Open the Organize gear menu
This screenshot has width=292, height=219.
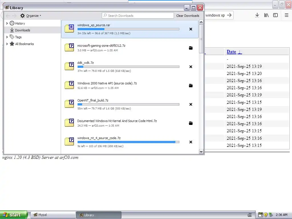(31, 16)
